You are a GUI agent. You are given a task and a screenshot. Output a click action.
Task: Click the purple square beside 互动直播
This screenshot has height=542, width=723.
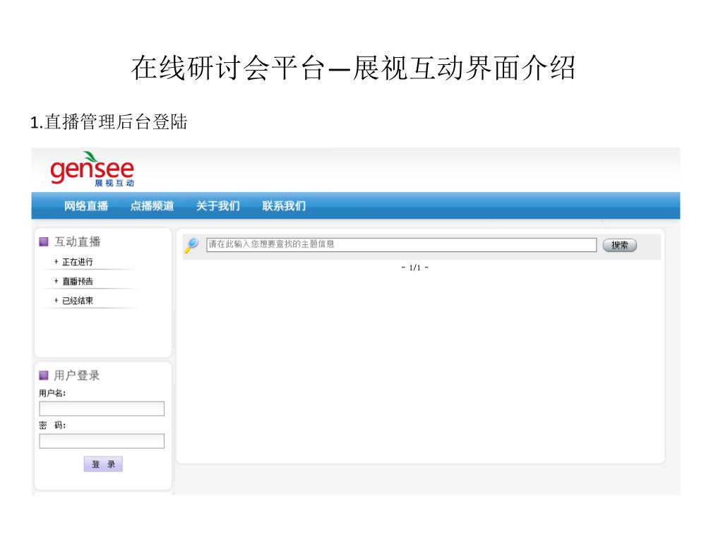(44, 241)
